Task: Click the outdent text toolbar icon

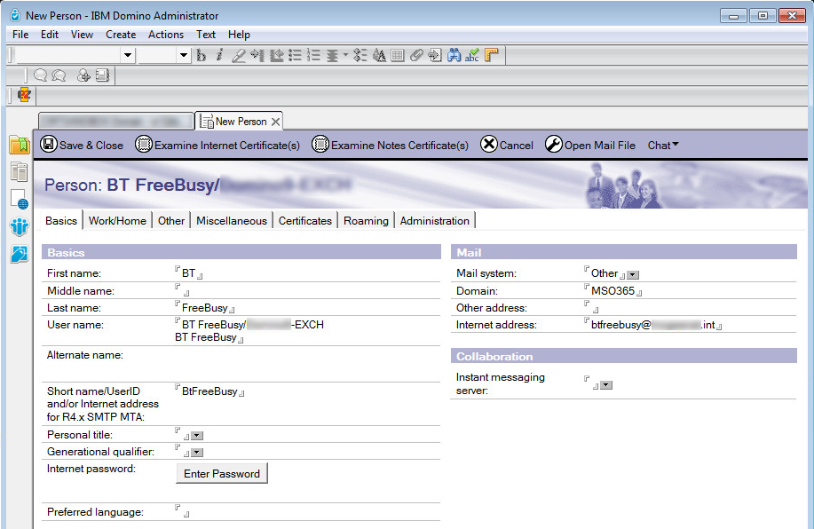Action: [276, 55]
